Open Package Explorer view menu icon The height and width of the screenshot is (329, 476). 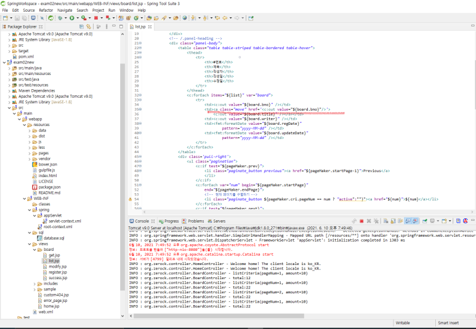[x=107, y=26]
